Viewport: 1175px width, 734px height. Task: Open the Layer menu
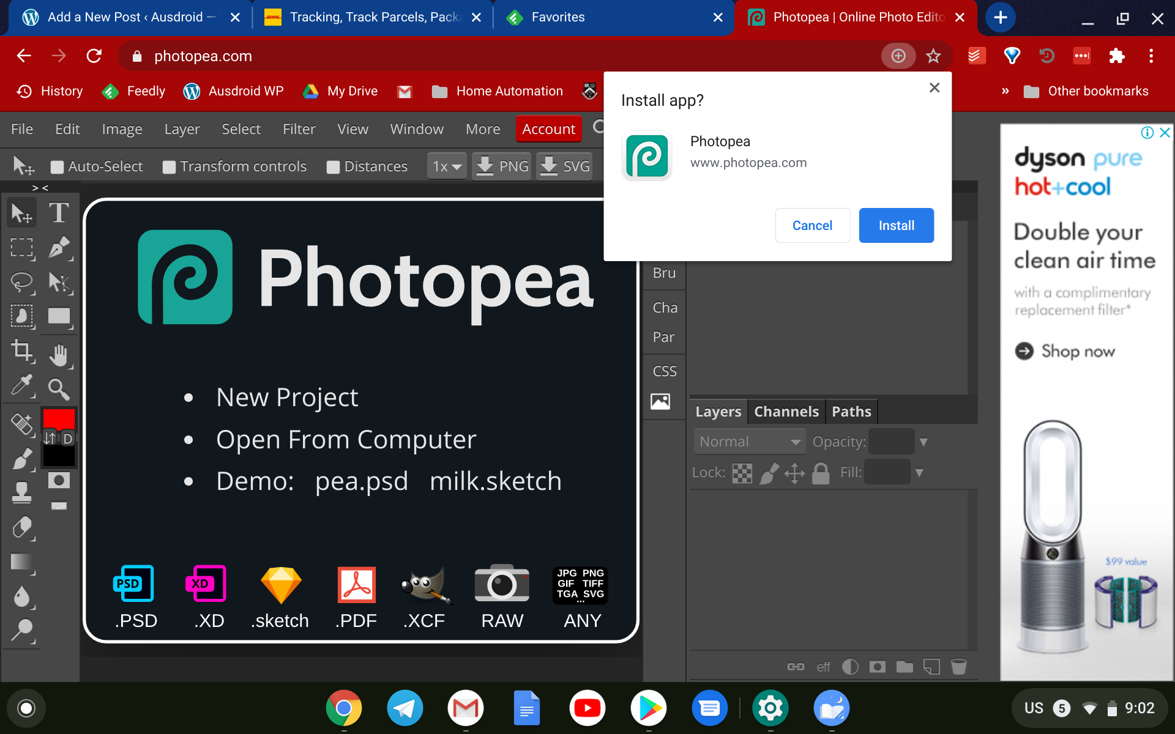click(x=182, y=129)
